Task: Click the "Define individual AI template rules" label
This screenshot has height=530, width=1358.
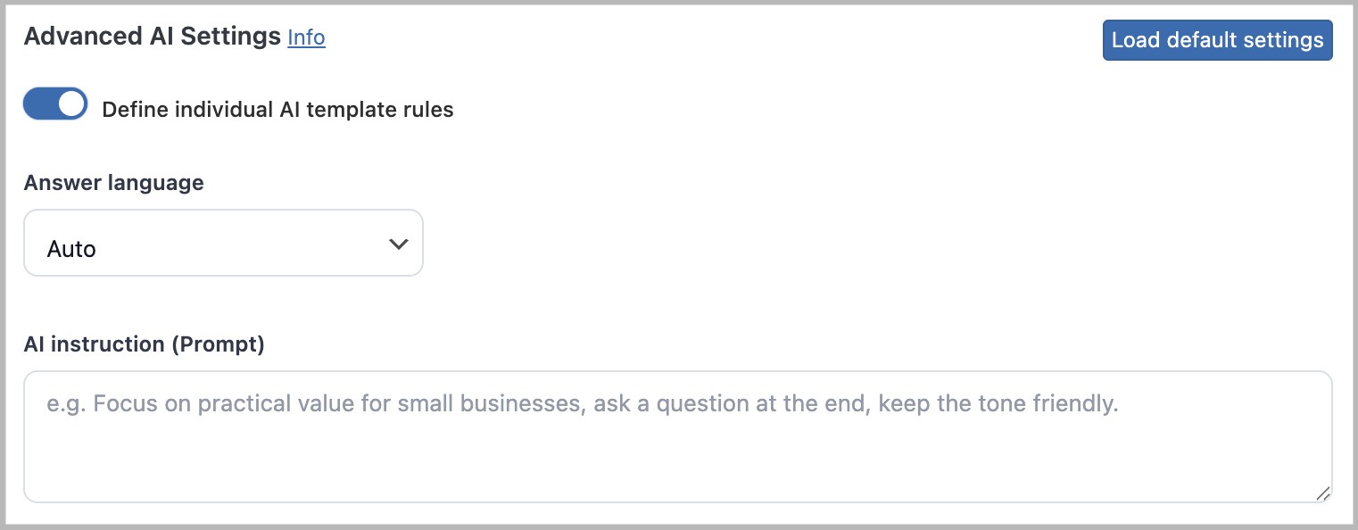Action: tap(277, 110)
